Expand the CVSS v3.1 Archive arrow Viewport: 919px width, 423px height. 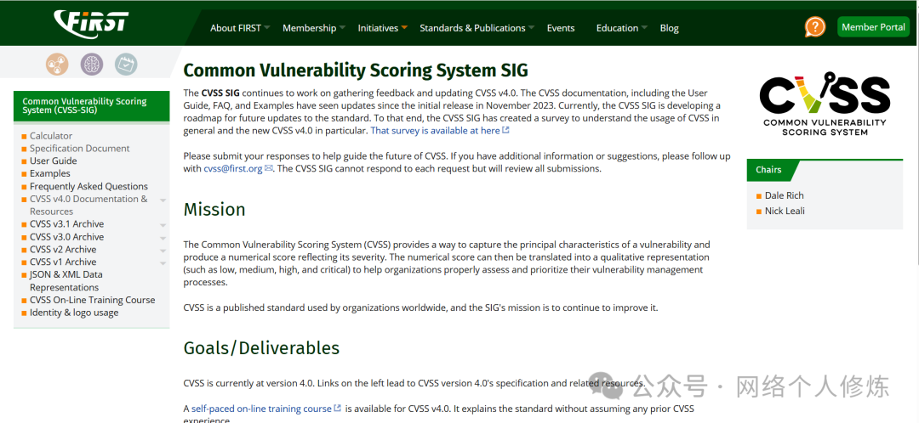(x=163, y=225)
